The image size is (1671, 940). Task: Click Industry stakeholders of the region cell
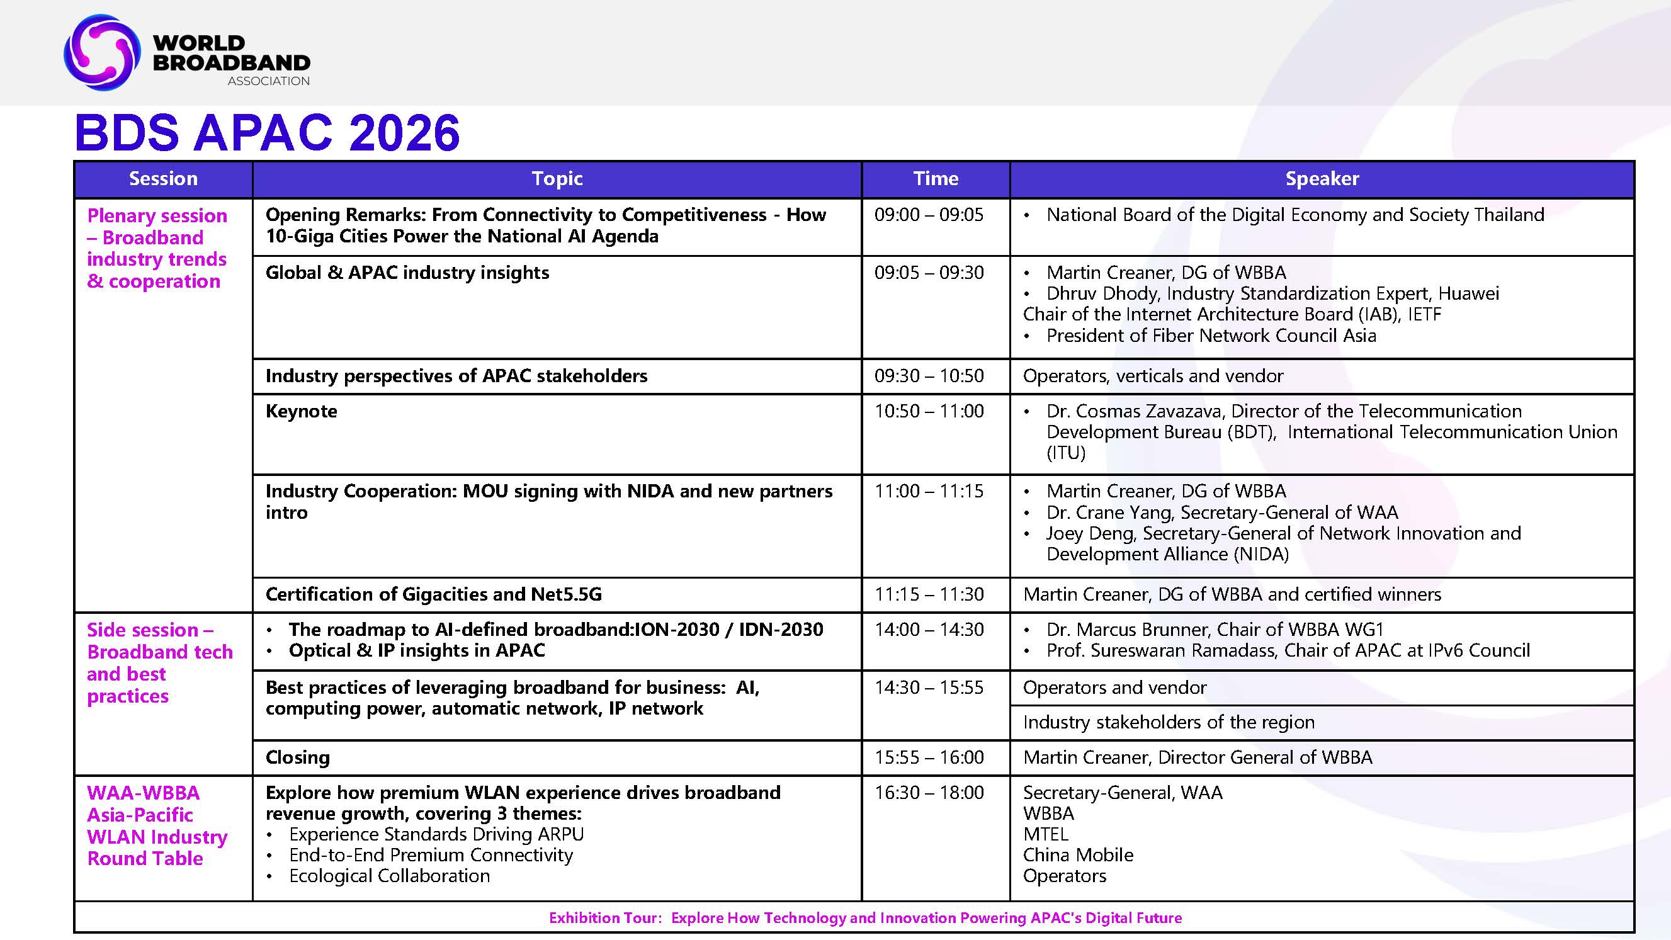click(x=1322, y=723)
